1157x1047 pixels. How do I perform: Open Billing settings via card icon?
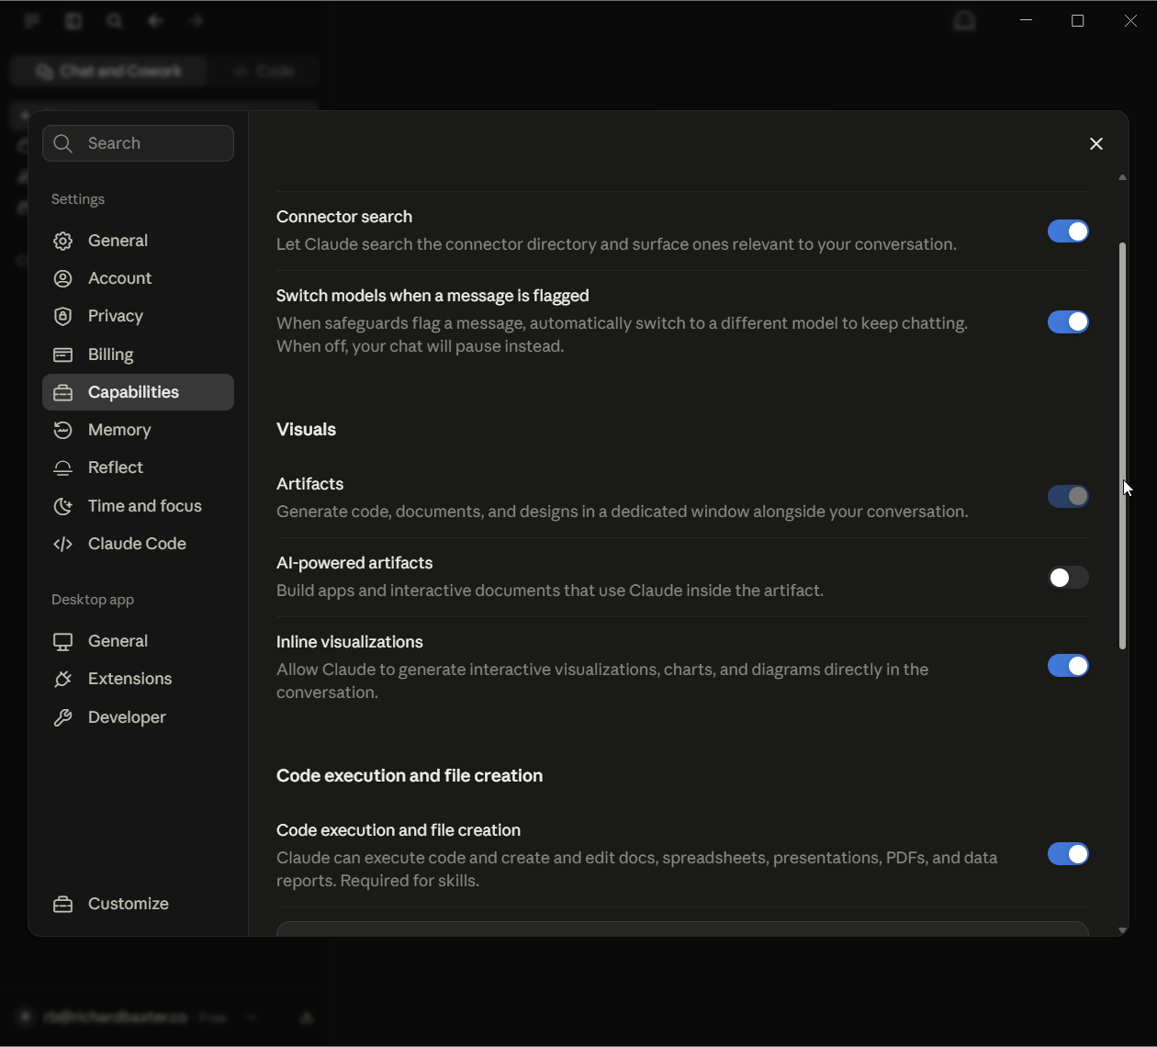pos(62,355)
